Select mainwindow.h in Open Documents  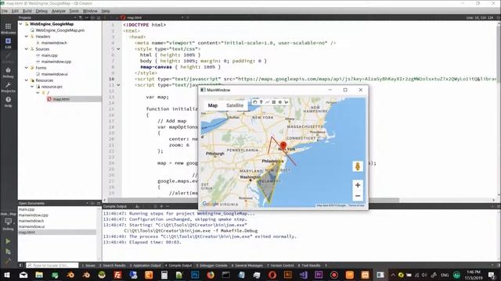[x=31, y=221]
